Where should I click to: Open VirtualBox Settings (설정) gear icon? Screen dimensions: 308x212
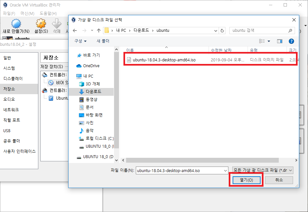click(x=41, y=24)
